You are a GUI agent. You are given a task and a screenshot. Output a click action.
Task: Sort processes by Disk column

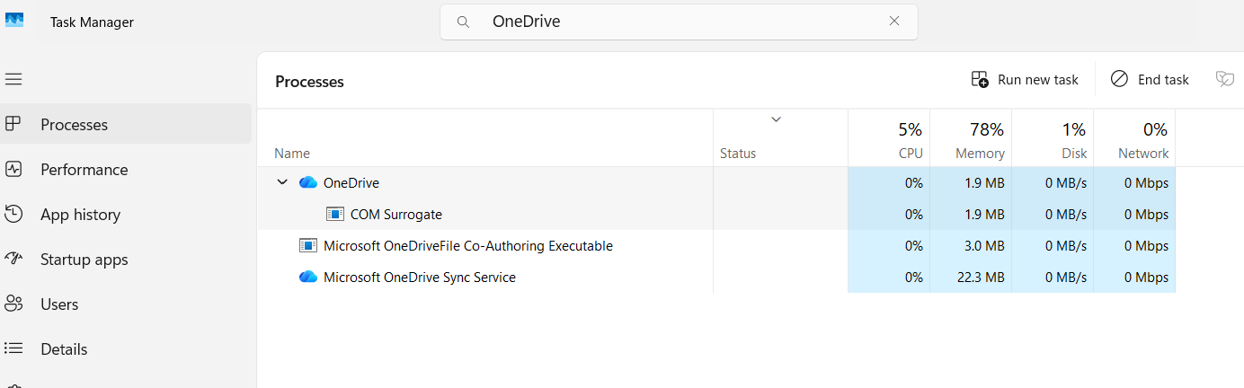1053,138
